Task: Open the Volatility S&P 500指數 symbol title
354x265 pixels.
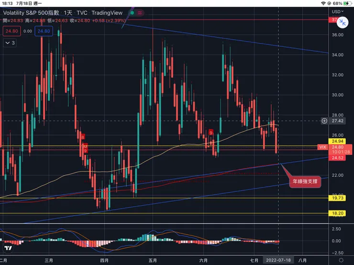Action: [x=31, y=13]
